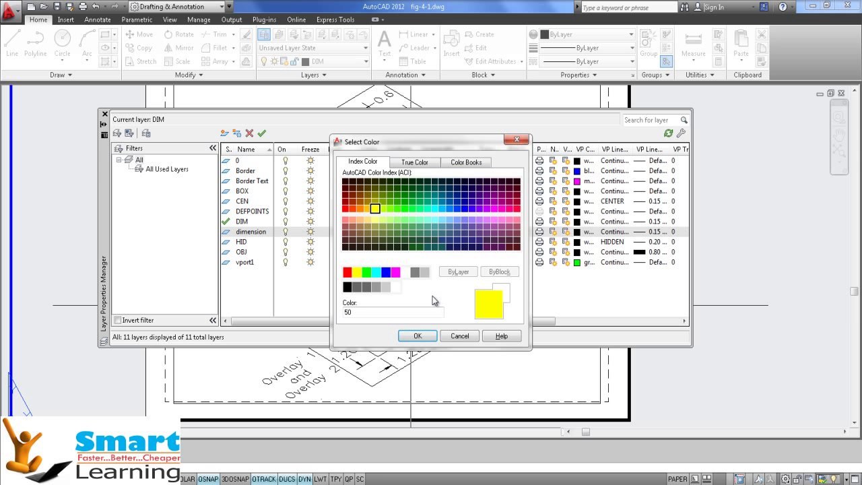Expand the Properties panel
This screenshot has width=862, height=485.
(578, 75)
